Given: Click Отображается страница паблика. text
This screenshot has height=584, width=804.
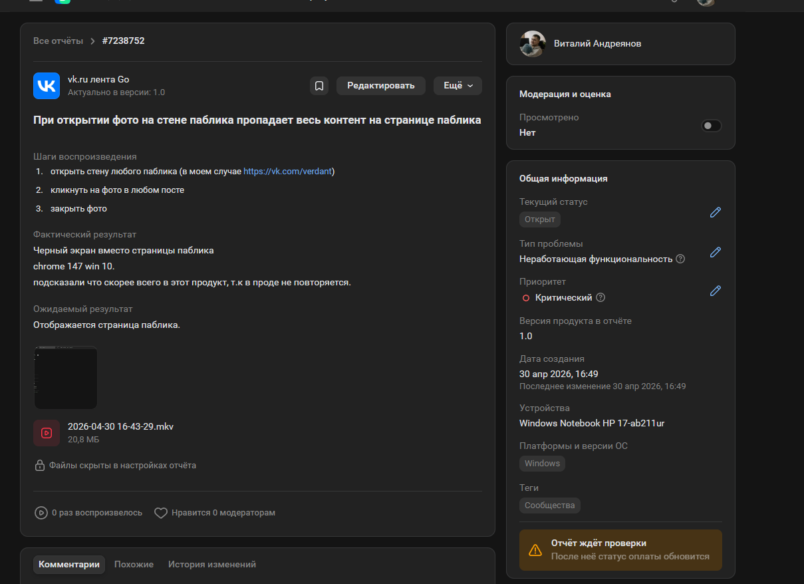Looking at the screenshot, I should pos(106,325).
